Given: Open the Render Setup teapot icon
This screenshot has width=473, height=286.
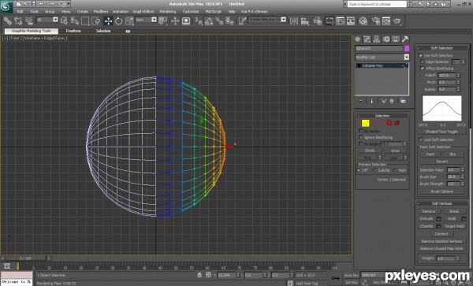Looking at the screenshot, I should [375, 20].
